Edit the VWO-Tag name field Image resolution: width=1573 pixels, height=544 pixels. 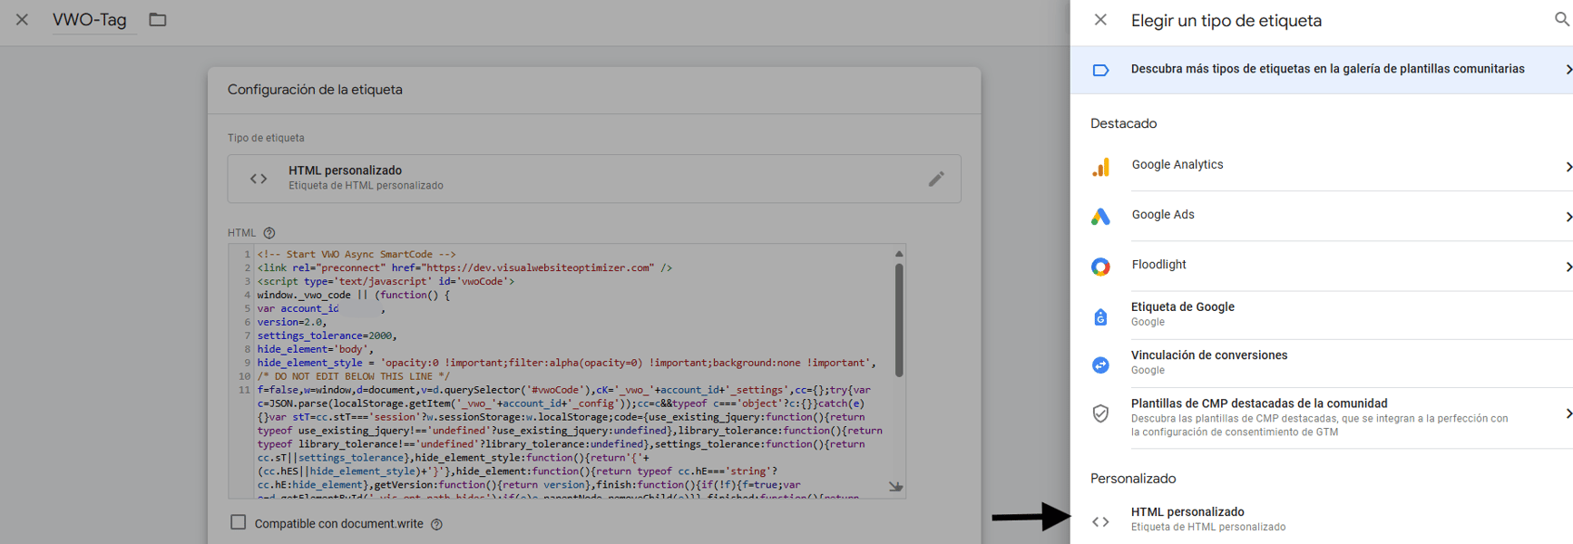(94, 20)
